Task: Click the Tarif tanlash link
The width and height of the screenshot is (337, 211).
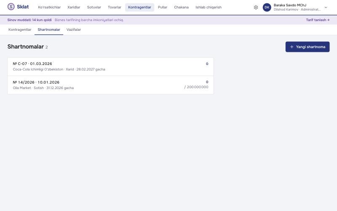Action: click(318, 20)
